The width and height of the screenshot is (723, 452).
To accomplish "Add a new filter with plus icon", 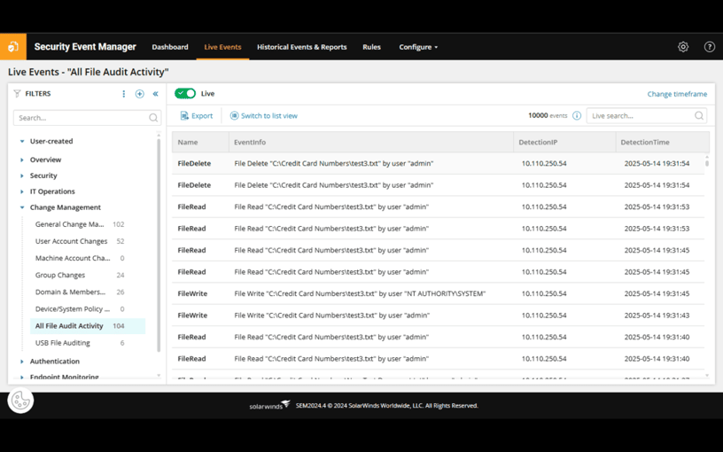I will pos(139,94).
